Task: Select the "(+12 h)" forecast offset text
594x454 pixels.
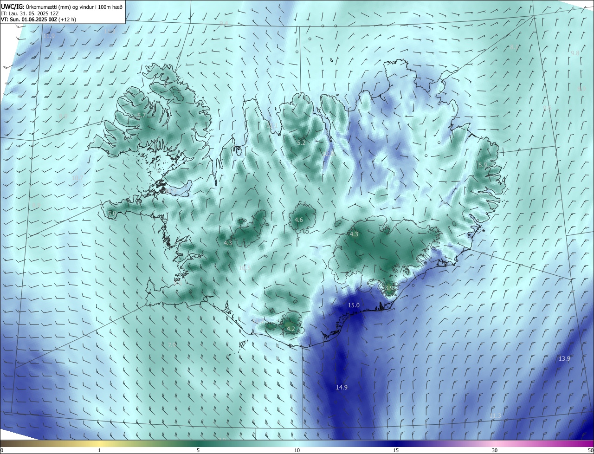Action: click(68, 19)
